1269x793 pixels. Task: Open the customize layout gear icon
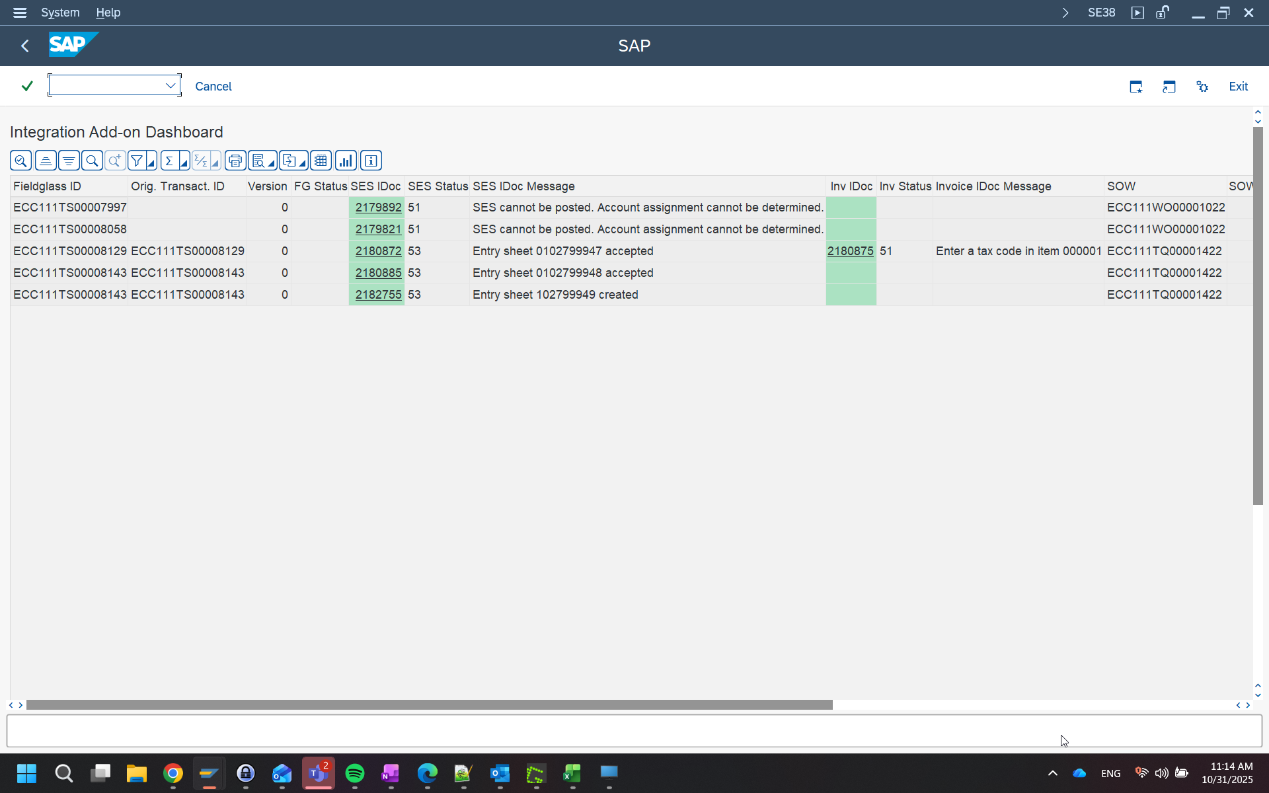[1202, 87]
